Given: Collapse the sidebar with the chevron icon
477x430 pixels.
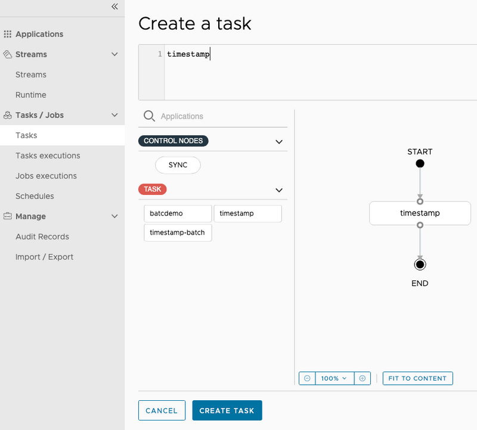Looking at the screenshot, I should point(114,7).
